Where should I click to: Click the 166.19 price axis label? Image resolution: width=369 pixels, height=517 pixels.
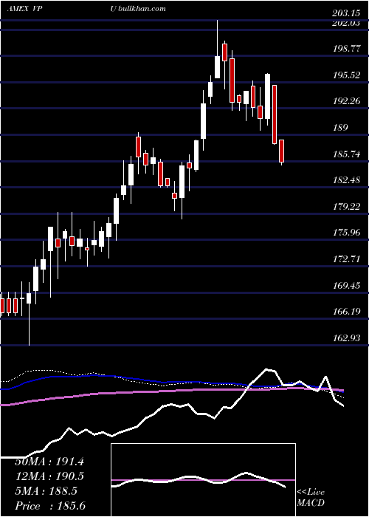[347, 311]
